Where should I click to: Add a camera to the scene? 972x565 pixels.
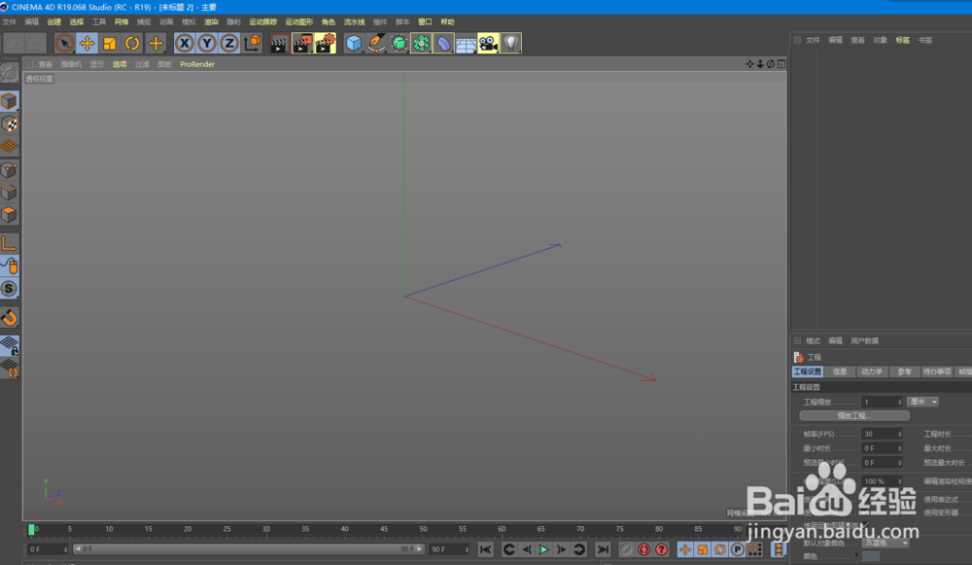point(489,43)
